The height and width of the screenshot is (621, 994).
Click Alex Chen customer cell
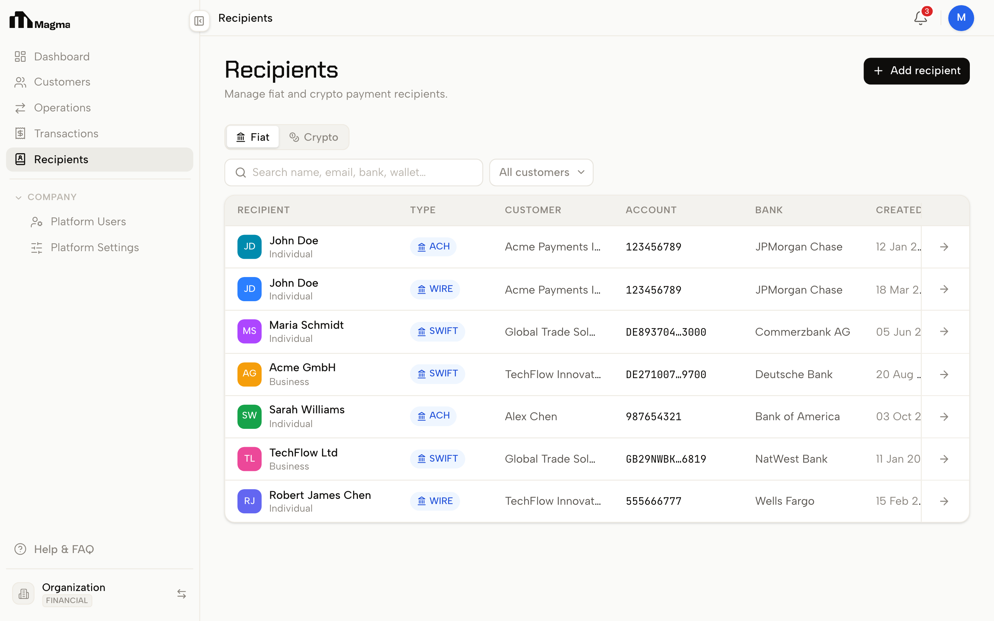pyautogui.click(x=531, y=416)
